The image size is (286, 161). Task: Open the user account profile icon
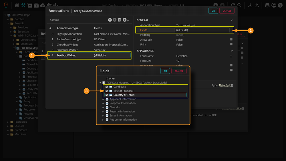pyautogui.click(x=274, y=5)
